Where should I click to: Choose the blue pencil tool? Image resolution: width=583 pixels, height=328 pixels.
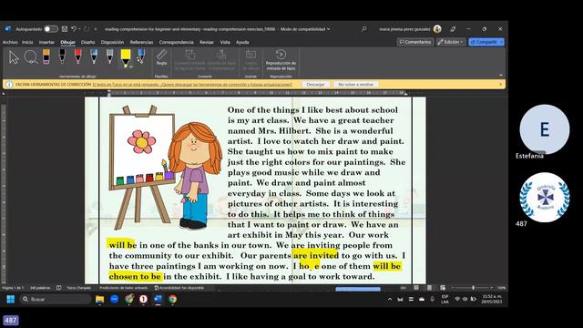[x=94, y=56]
